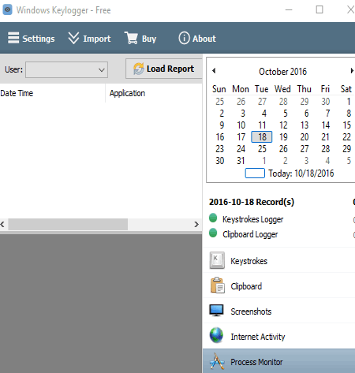This screenshot has height=373, width=355.
Task: Click Today: 10/18/2016 link in calendar
Action: pyautogui.click(x=301, y=173)
